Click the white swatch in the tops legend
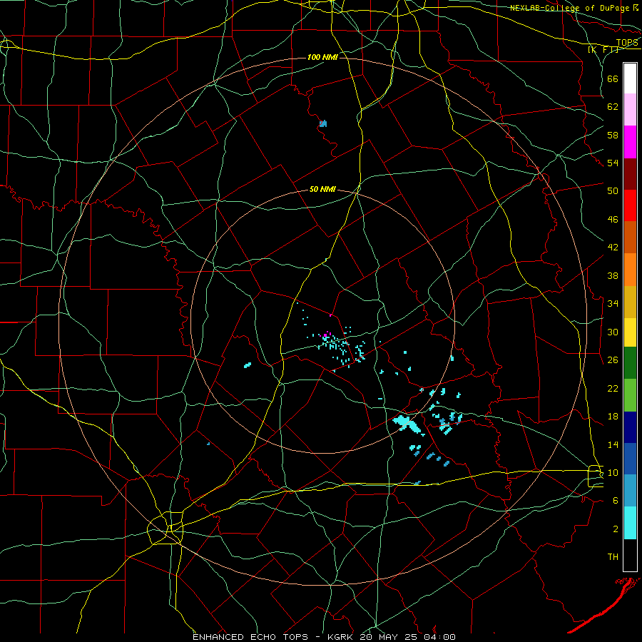The image size is (642, 642). (x=630, y=78)
